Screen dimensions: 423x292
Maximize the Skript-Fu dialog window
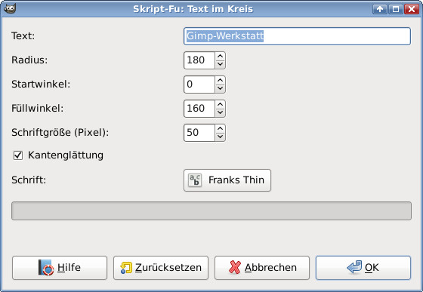(396, 9)
